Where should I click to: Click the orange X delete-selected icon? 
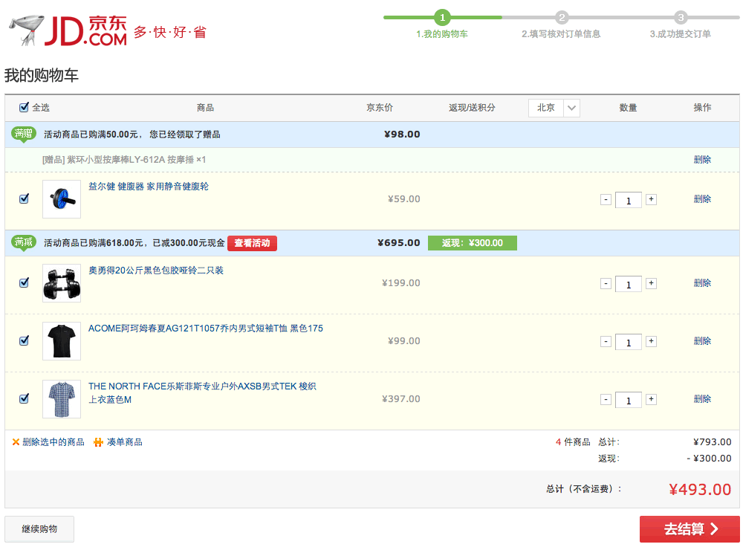click(x=16, y=442)
